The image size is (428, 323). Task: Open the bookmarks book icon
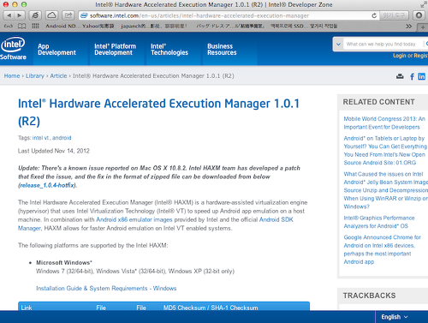pyautogui.click(x=21, y=27)
